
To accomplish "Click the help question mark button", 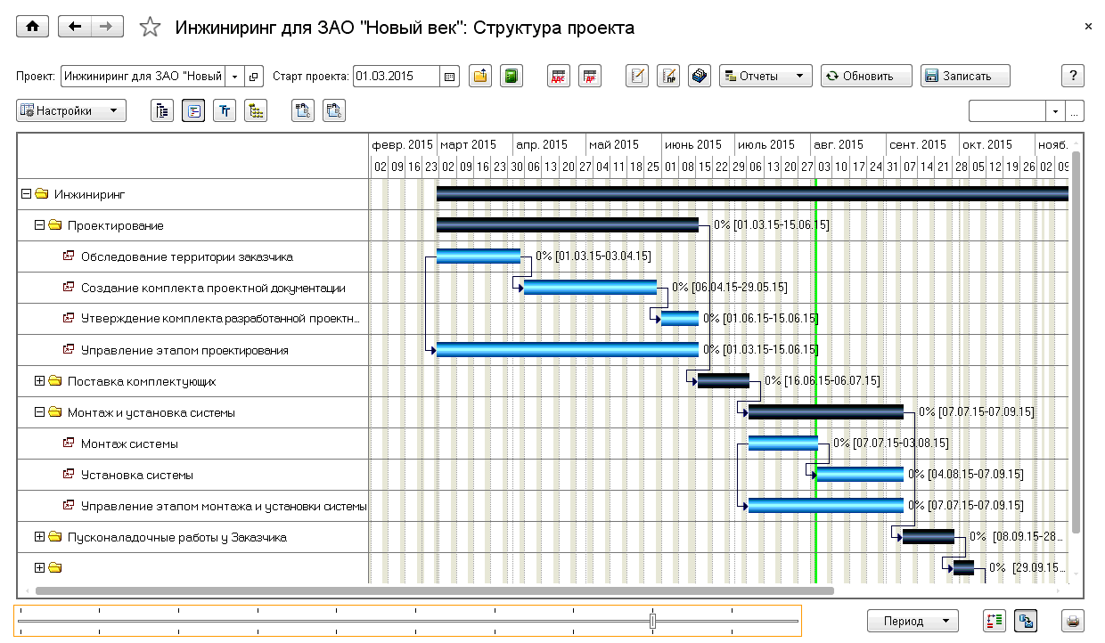I will coord(1073,77).
